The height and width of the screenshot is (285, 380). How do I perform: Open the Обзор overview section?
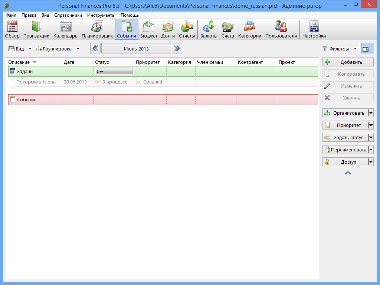12,29
